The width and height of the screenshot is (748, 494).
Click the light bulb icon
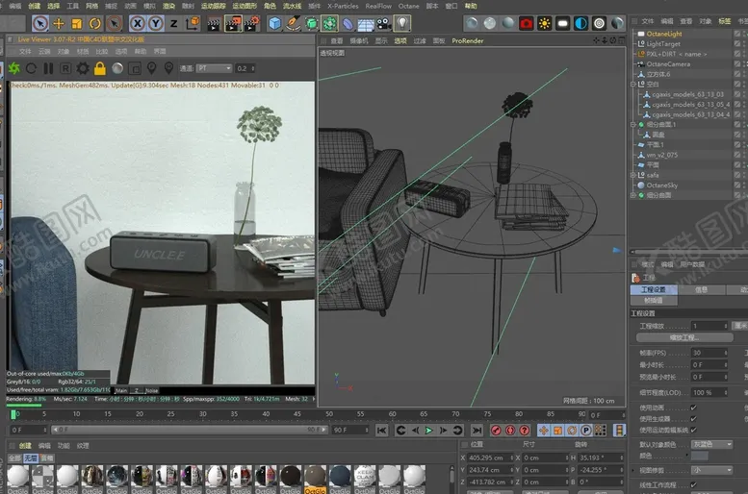(x=402, y=23)
